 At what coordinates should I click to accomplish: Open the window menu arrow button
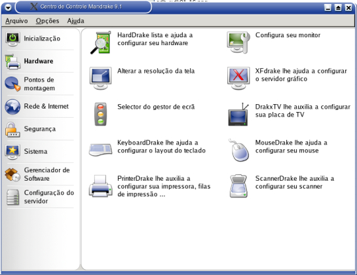click(x=9, y=7)
